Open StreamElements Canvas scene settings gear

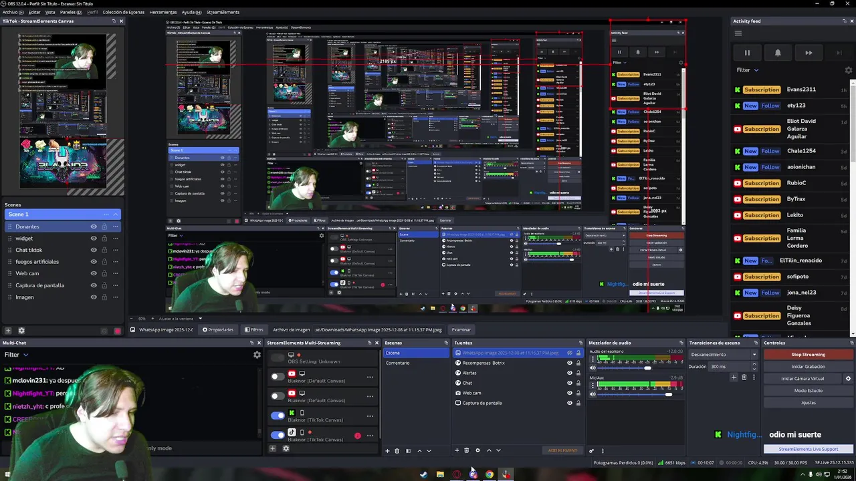21,330
